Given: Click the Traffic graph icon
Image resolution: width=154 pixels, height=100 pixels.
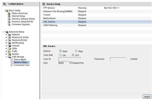Looking at the screenshot, I should (9, 51).
